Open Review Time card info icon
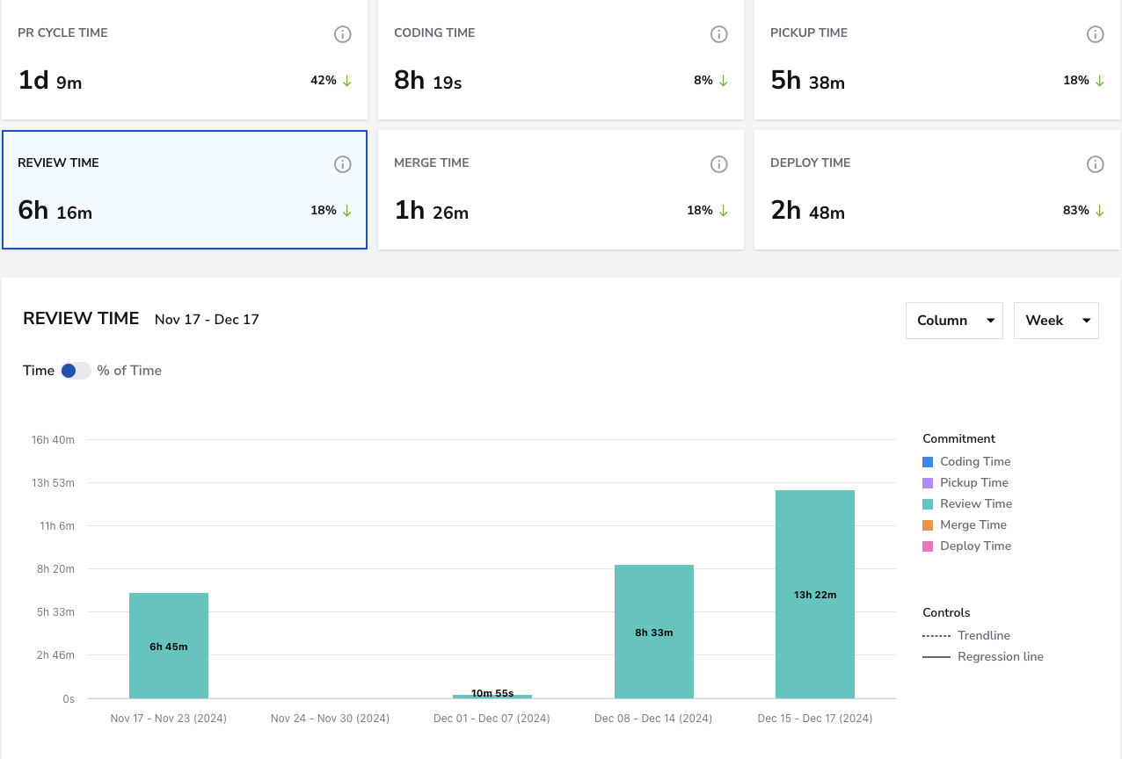This screenshot has height=759, width=1122. click(343, 164)
